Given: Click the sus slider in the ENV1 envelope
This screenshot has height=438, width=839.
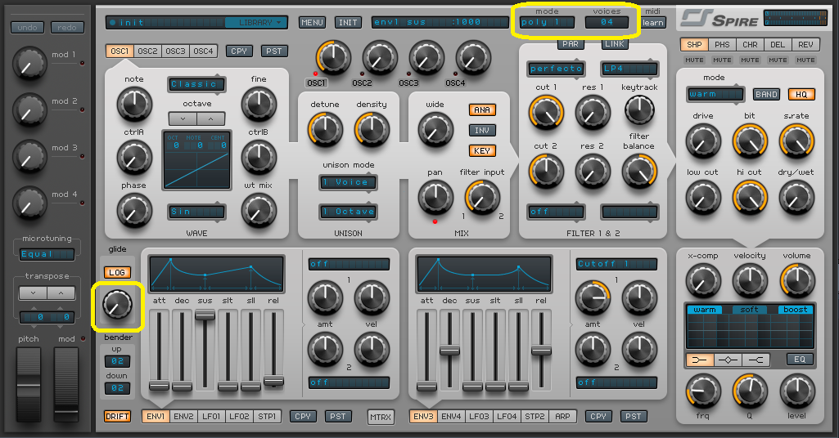Looking at the screenshot, I should click(205, 314).
